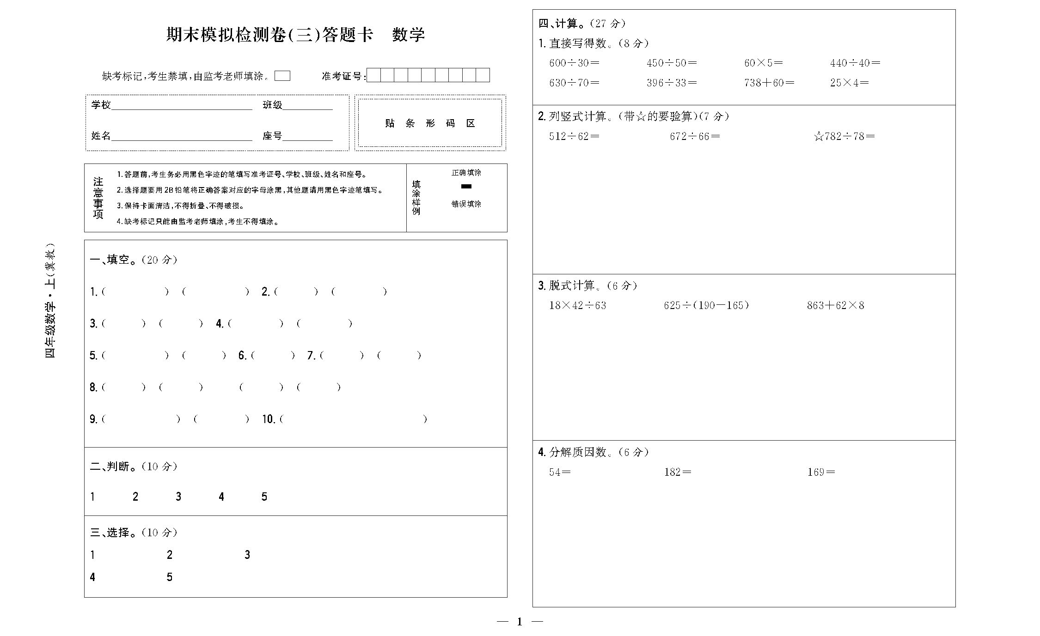1040x636 pixels.
Task: Click the 贴条形码区 barcode area
Action: pos(430,123)
